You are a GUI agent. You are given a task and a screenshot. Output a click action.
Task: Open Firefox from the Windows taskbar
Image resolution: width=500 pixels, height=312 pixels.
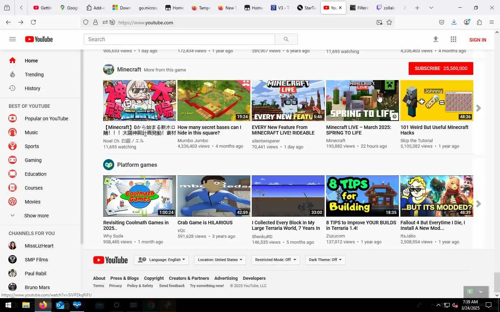(x=43, y=305)
